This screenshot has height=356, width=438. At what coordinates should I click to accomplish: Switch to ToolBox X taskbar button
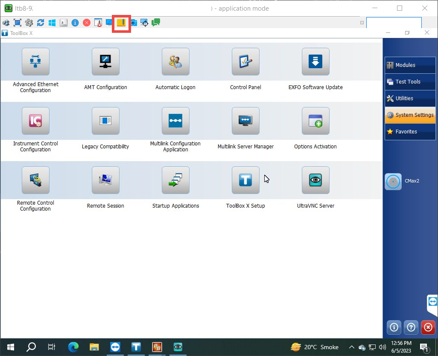(x=136, y=347)
